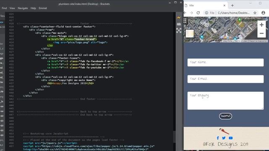The width and height of the screenshot is (269, 151).
Task: Click the 'Back to top arrow' comment line
Action: coord(74,112)
